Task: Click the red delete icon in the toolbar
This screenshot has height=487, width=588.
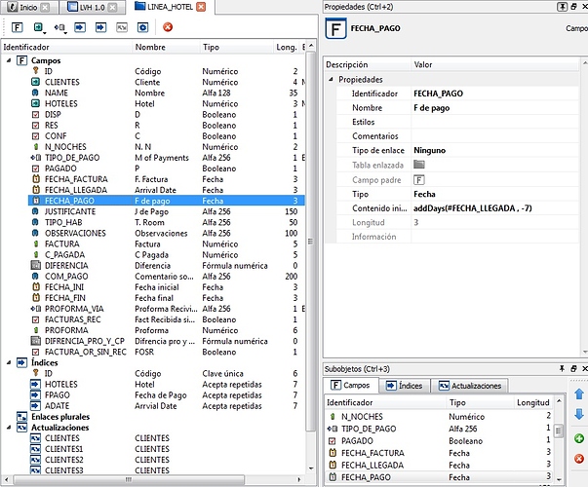Action: [x=169, y=26]
